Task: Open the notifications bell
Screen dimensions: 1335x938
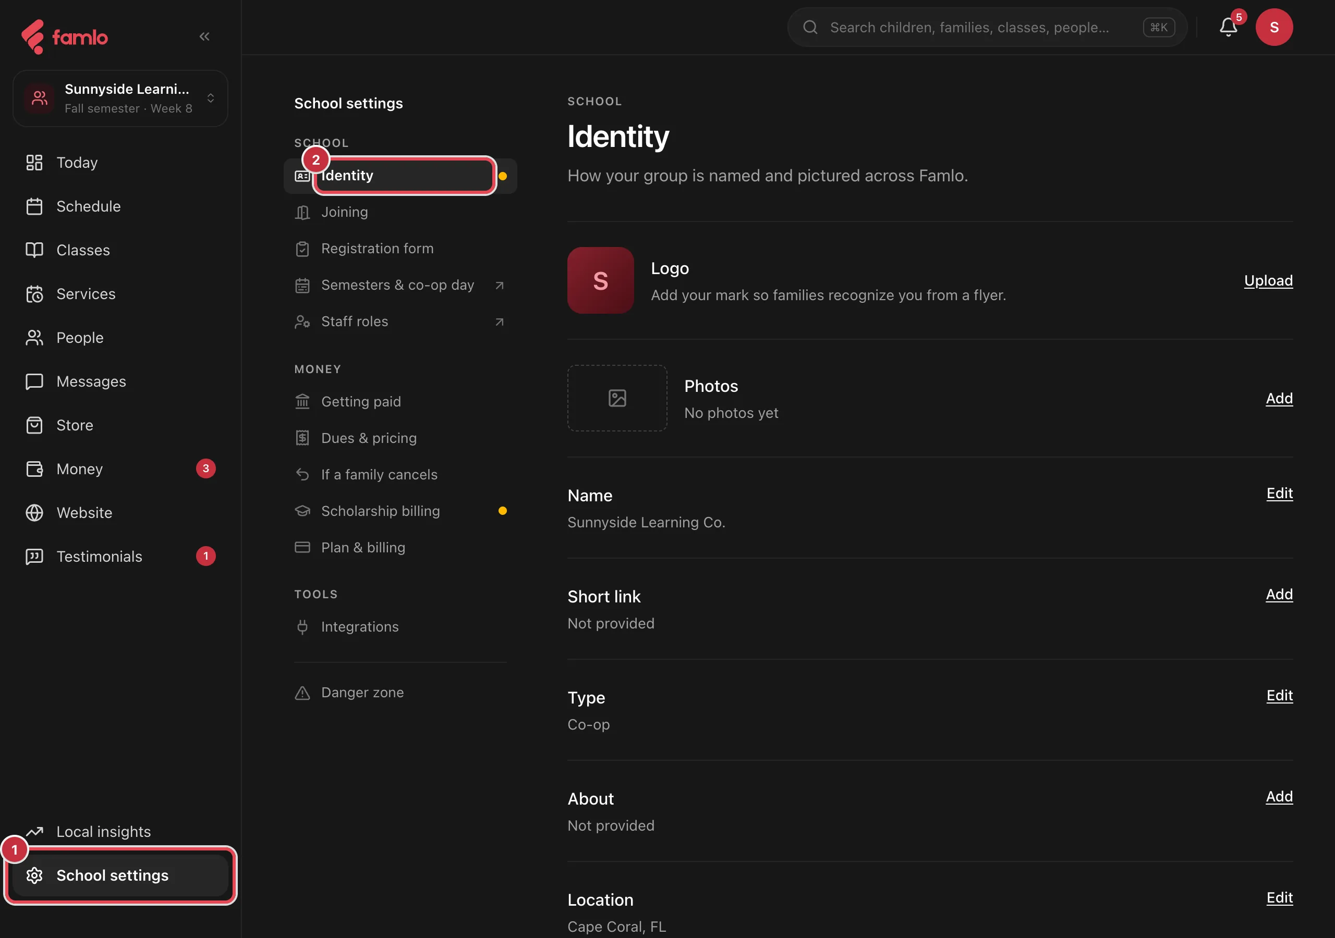Action: 1228,27
